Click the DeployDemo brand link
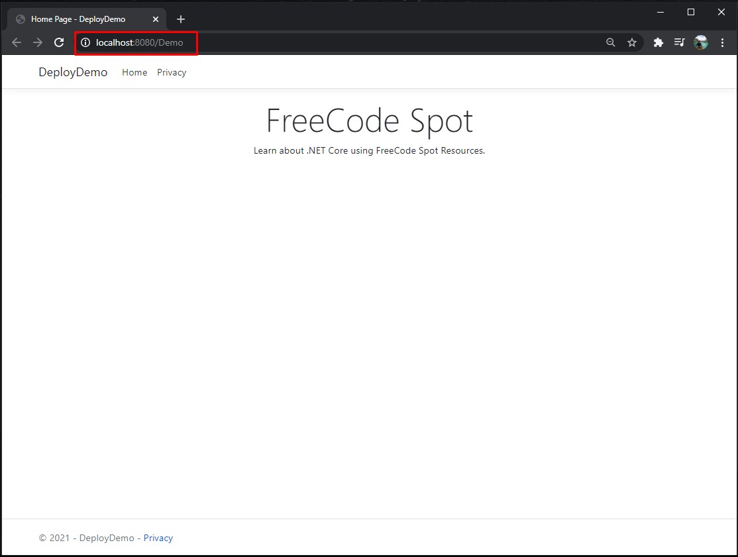The height and width of the screenshot is (557, 738). point(73,72)
